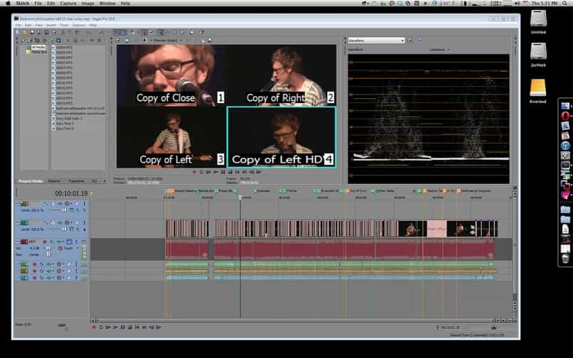Screen dimensions: 573x358
Task: Click the record button in timeline transport
Action: [94, 327]
